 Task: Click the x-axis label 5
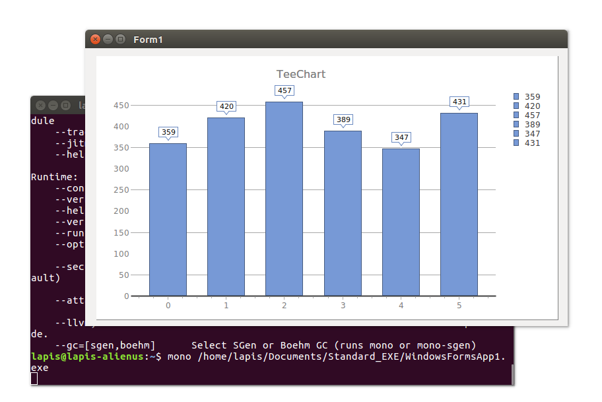(x=459, y=306)
